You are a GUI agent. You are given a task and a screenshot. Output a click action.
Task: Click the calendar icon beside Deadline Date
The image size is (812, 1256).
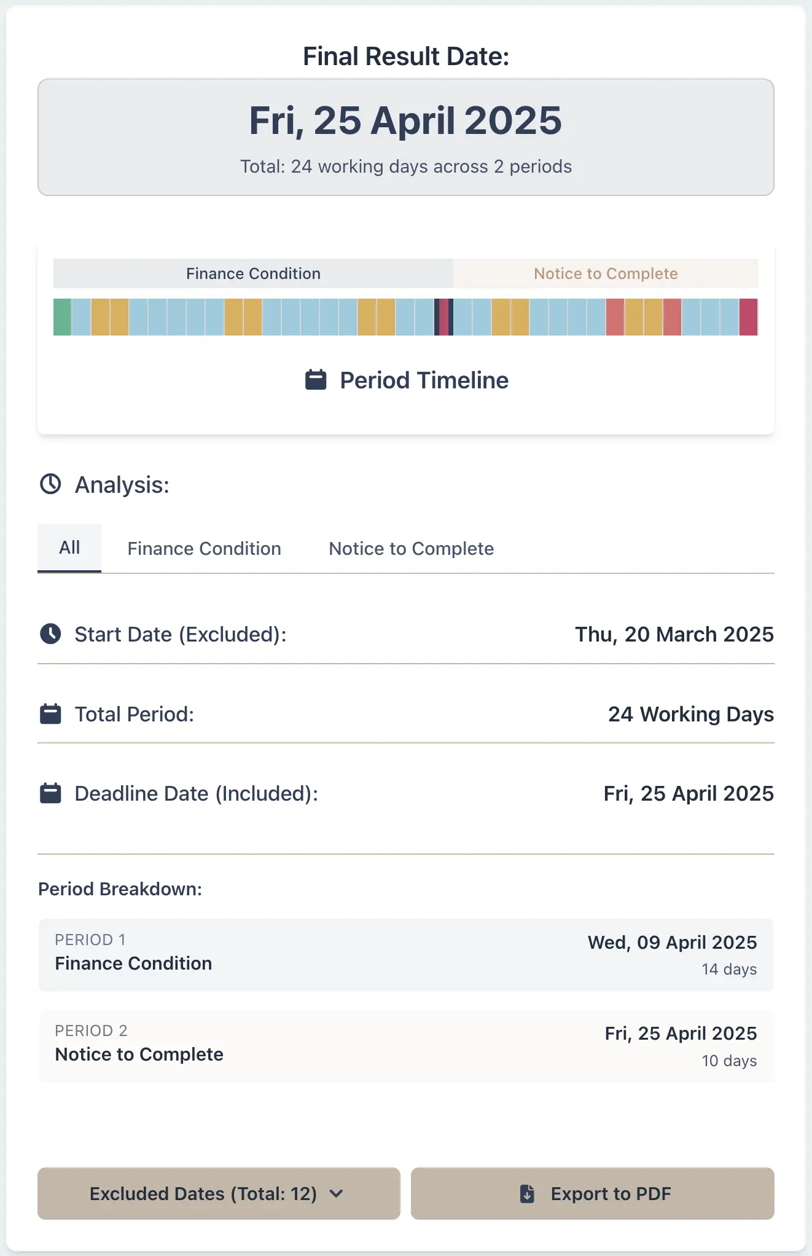[50, 793]
